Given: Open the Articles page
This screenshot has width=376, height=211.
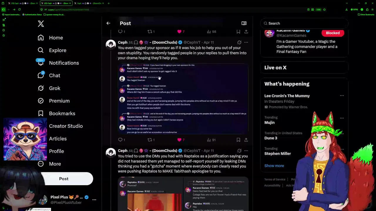Looking at the screenshot, I should 58,138.
